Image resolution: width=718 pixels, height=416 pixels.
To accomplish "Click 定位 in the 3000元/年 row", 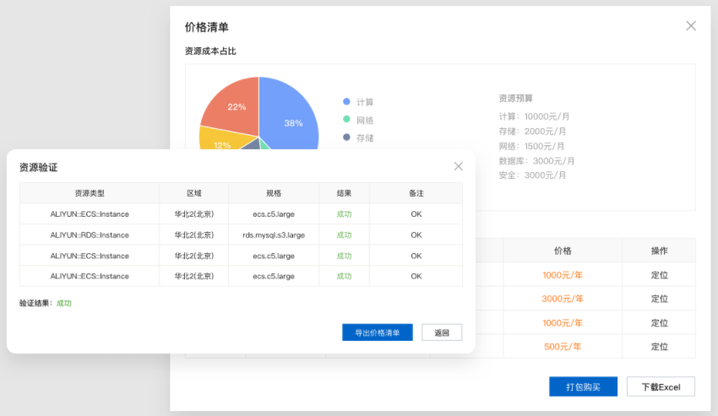I will coord(660,299).
